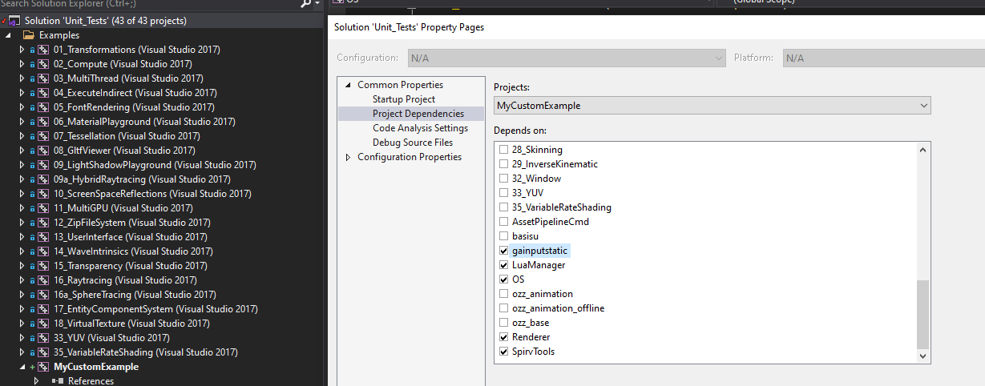985x386 pixels.
Task: Select the Debug Source Files page
Action: click(413, 143)
